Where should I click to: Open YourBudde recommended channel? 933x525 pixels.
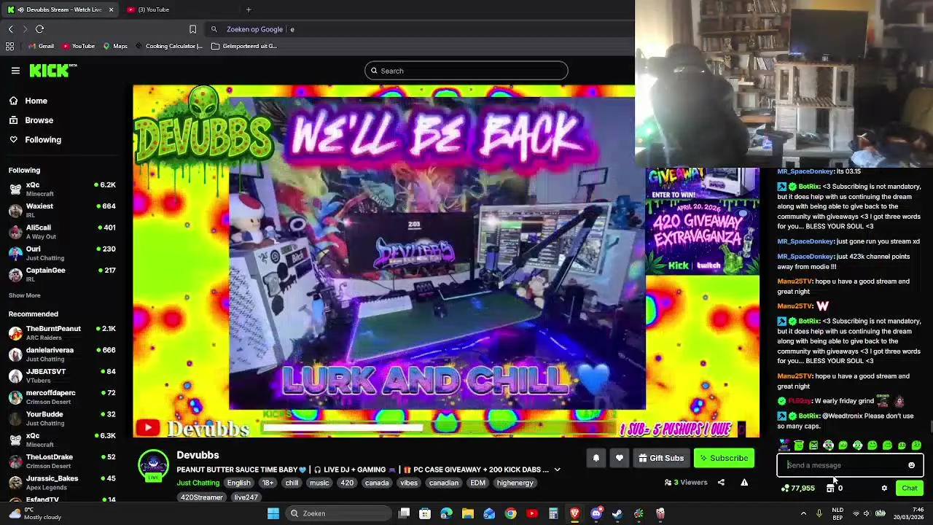point(62,419)
